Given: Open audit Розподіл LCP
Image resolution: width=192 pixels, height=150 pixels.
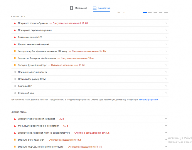Looking at the screenshot, I should (25, 86).
